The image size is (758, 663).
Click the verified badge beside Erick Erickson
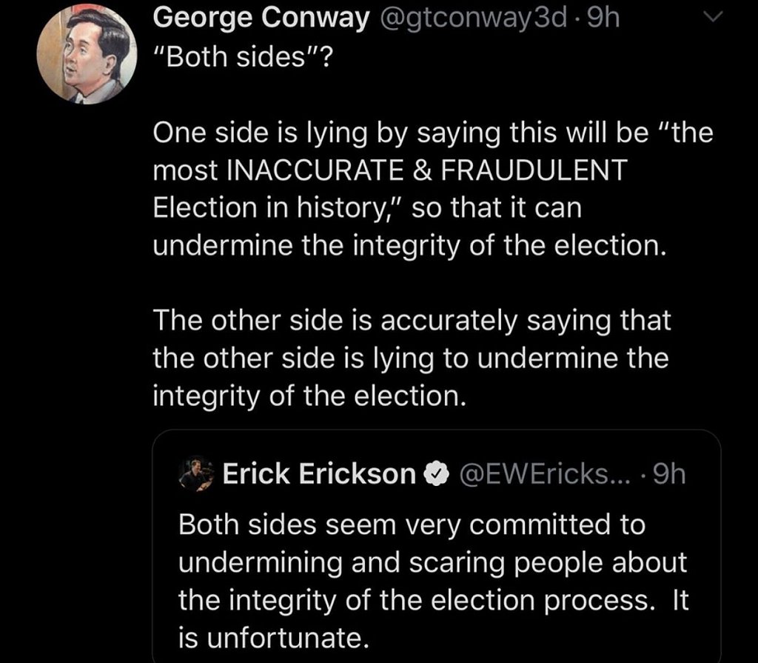[437, 474]
